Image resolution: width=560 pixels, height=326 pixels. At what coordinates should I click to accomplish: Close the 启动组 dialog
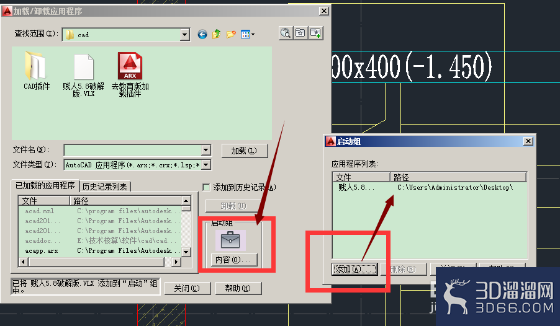click(x=528, y=141)
